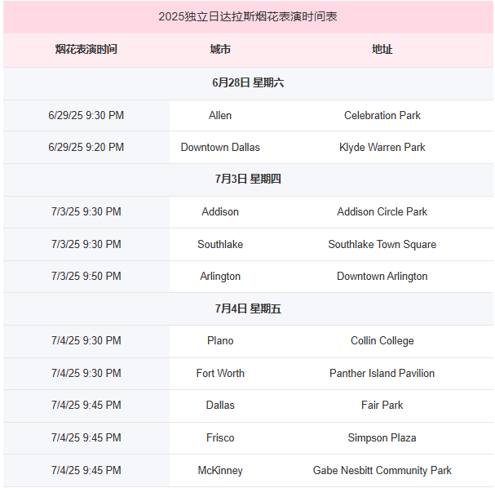This screenshot has width=495, height=488.
Task: Click the table title 2025独立日达拉斯烟花表演时间表
Action: [248, 16]
